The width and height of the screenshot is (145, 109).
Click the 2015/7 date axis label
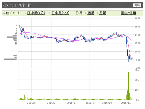(51, 103)
